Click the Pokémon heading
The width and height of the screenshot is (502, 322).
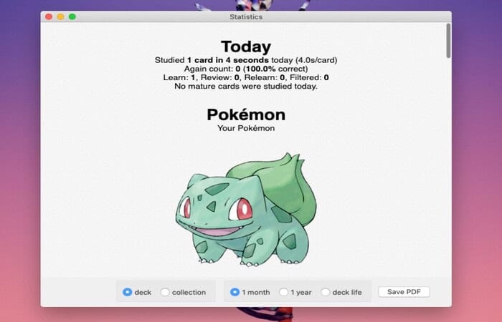246,114
